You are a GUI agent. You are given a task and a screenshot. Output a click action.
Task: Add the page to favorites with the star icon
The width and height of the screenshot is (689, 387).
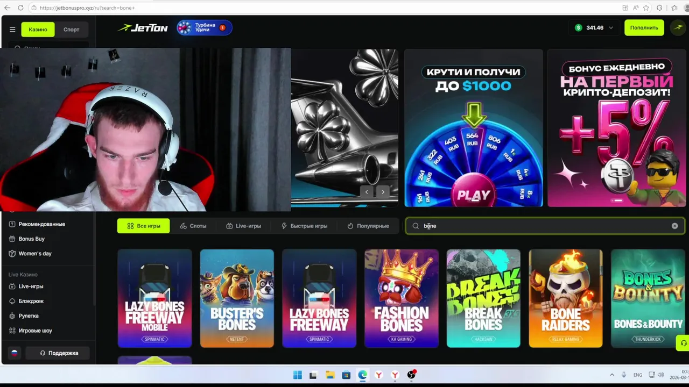click(646, 8)
